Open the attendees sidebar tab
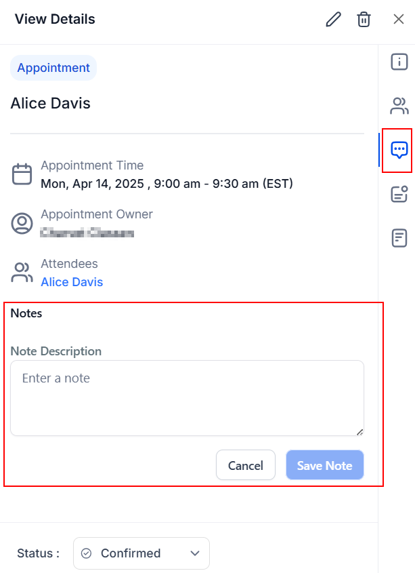Viewport: 415px width, 573px height. [x=399, y=106]
